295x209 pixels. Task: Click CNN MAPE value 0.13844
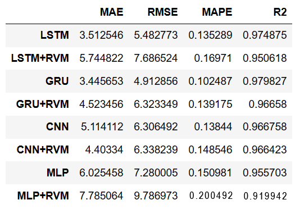coord(213,126)
